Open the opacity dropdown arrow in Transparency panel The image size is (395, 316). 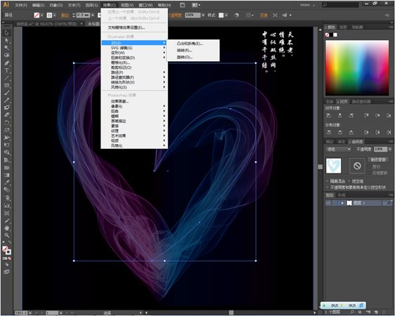click(390, 149)
